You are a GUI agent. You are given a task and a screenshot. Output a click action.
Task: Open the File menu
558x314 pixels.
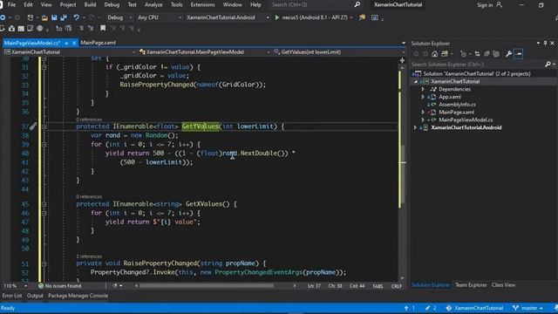(x=11, y=4)
